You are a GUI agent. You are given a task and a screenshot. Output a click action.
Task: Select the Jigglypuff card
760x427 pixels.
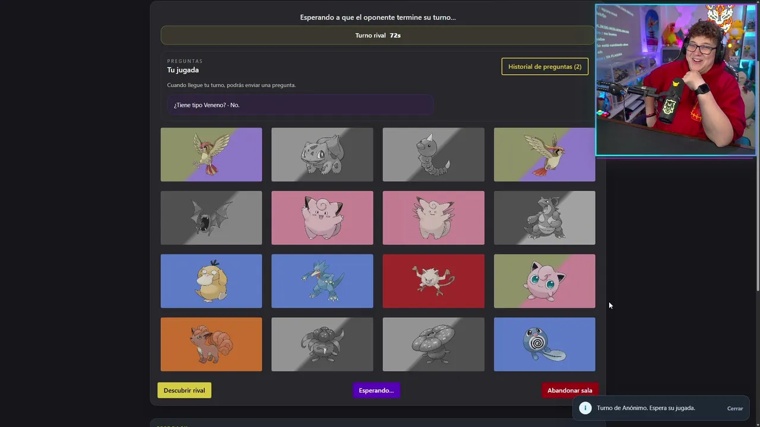pyautogui.click(x=544, y=281)
